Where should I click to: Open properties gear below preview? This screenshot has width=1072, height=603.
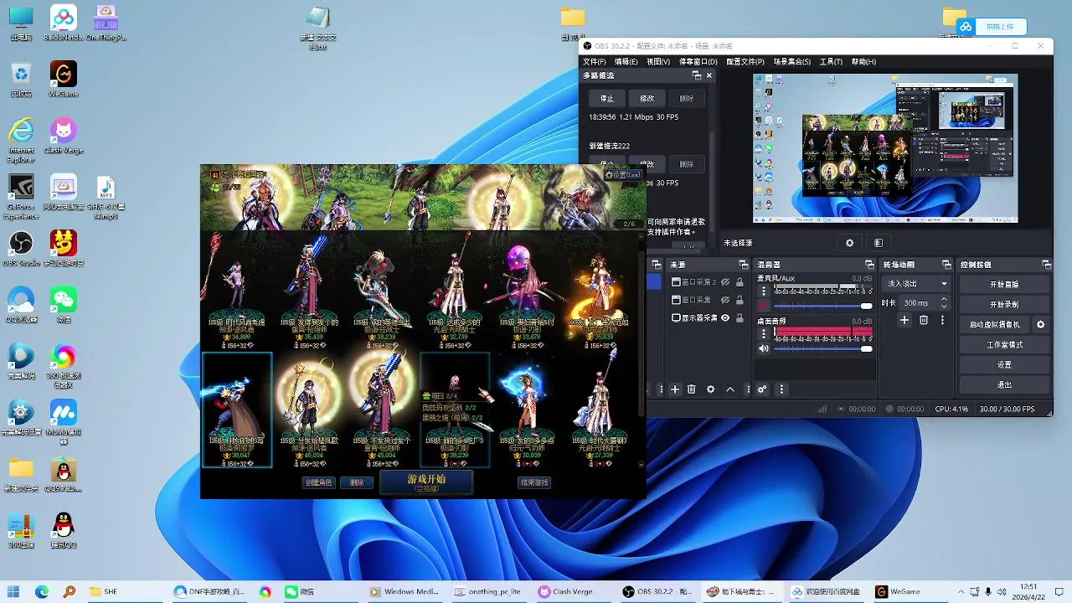coord(849,243)
